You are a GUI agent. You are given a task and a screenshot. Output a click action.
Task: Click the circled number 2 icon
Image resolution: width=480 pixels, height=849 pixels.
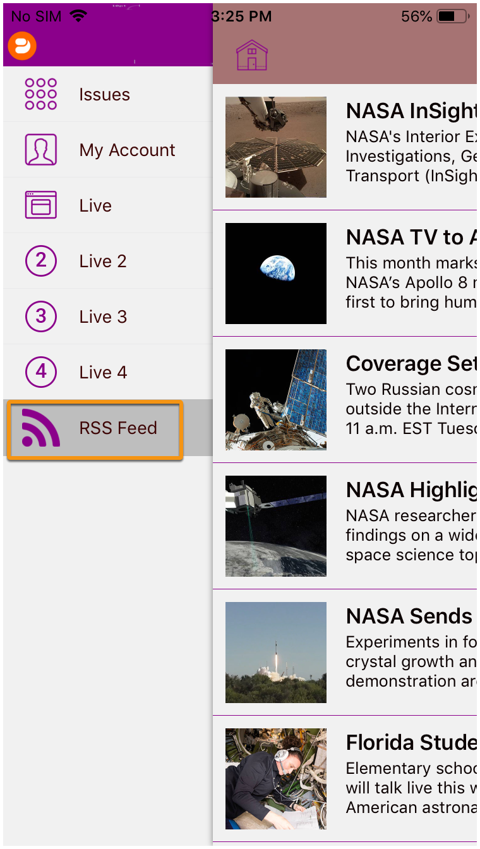point(41,261)
